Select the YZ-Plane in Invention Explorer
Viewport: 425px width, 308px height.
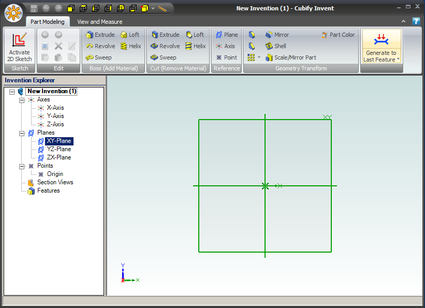(58, 149)
